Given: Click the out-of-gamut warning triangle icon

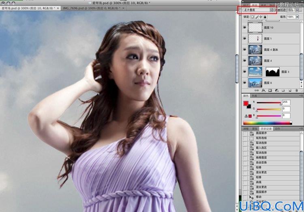Looking at the screenshot, I should click(246, 116).
